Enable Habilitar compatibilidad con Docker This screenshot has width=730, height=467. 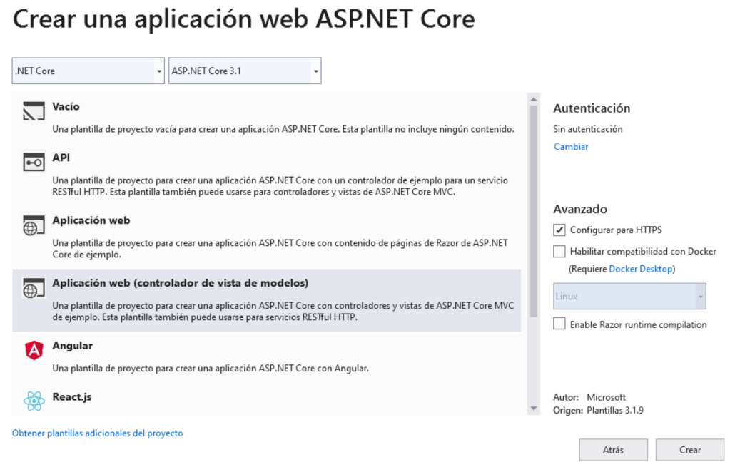(559, 251)
